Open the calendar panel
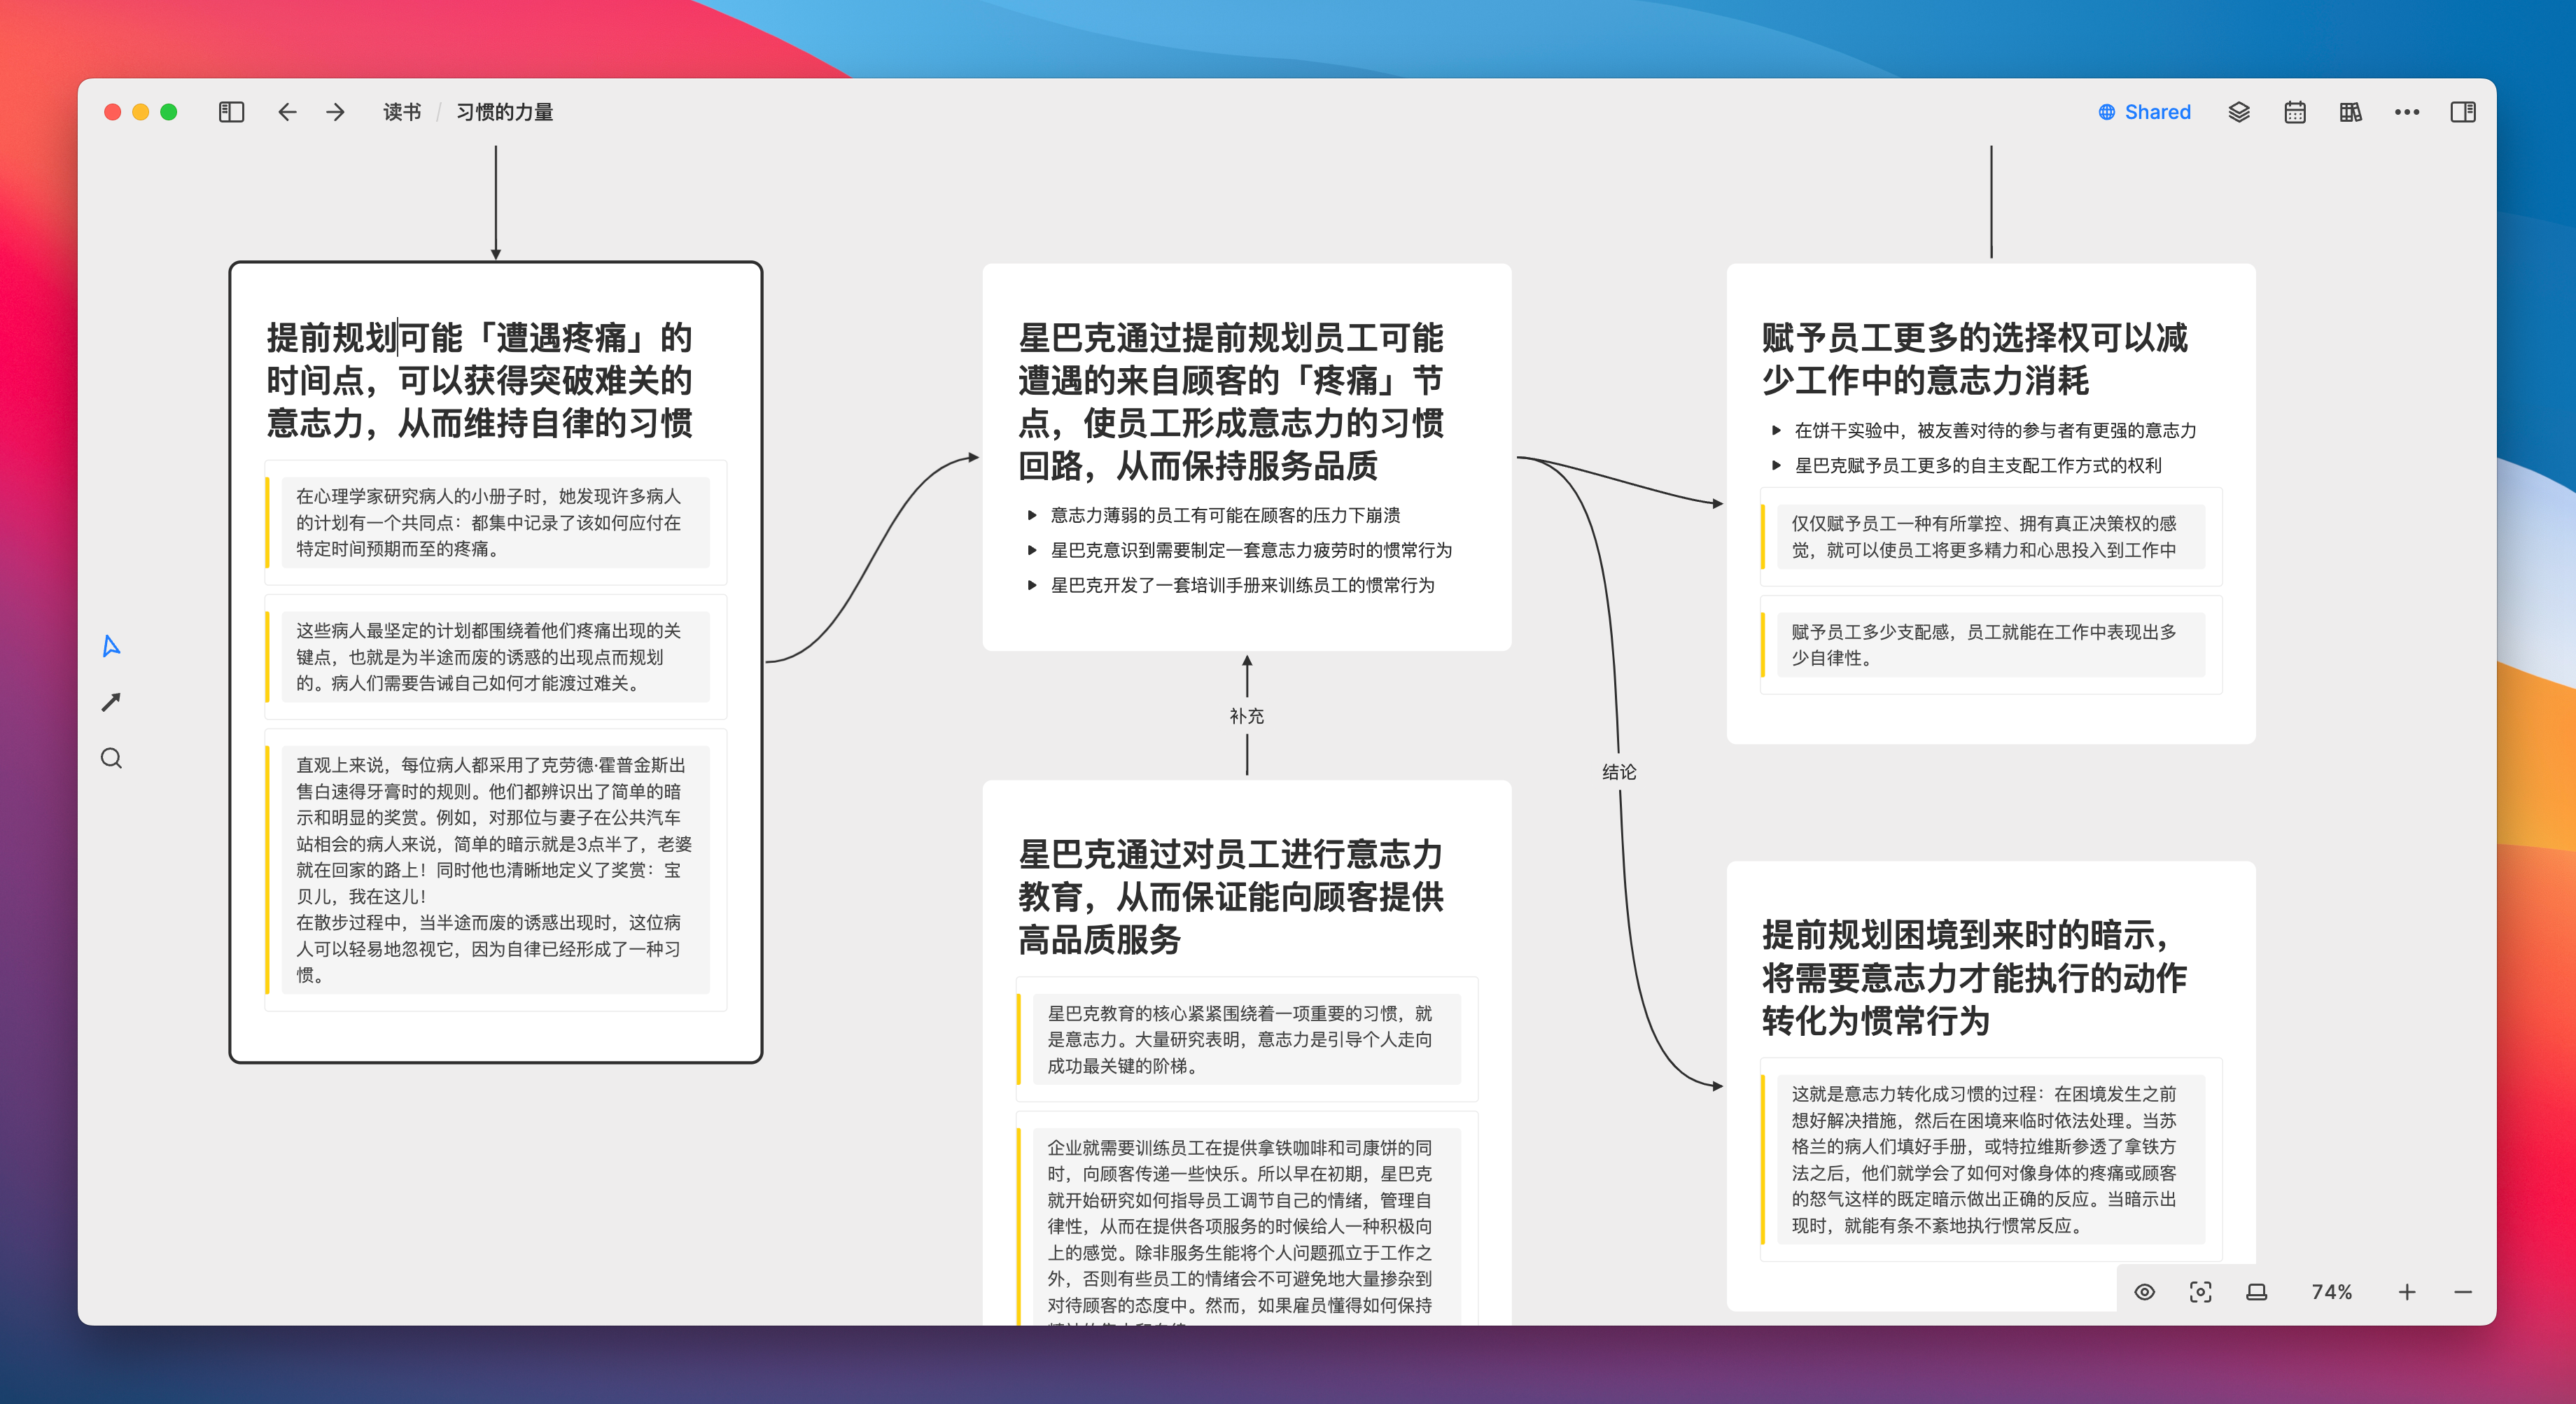 [x=2295, y=112]
